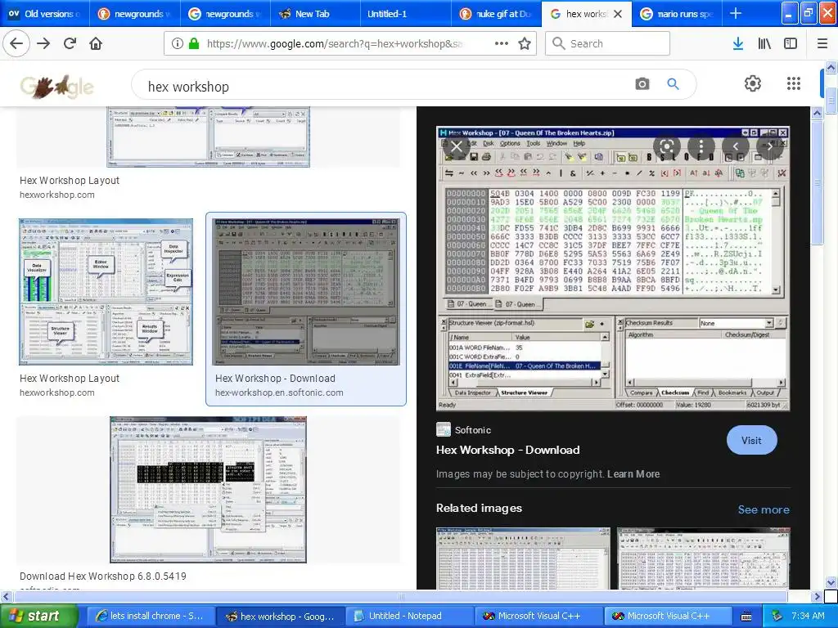Open the Hex Workshop 6.8.0.5419 thumbnail
Image resolution: width=838 pixels, height=628 pixels.
(x=209, y=490)
